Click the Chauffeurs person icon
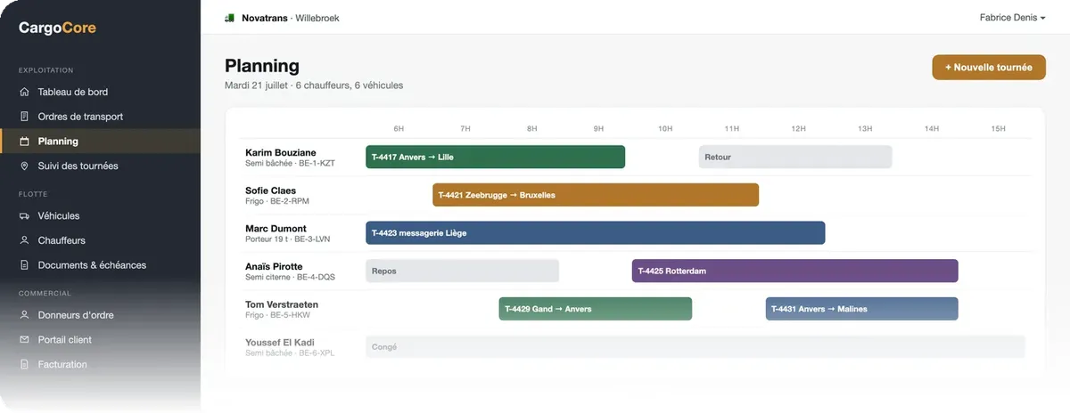Screen dimensions: 1070x413 [x=24, y=240]
